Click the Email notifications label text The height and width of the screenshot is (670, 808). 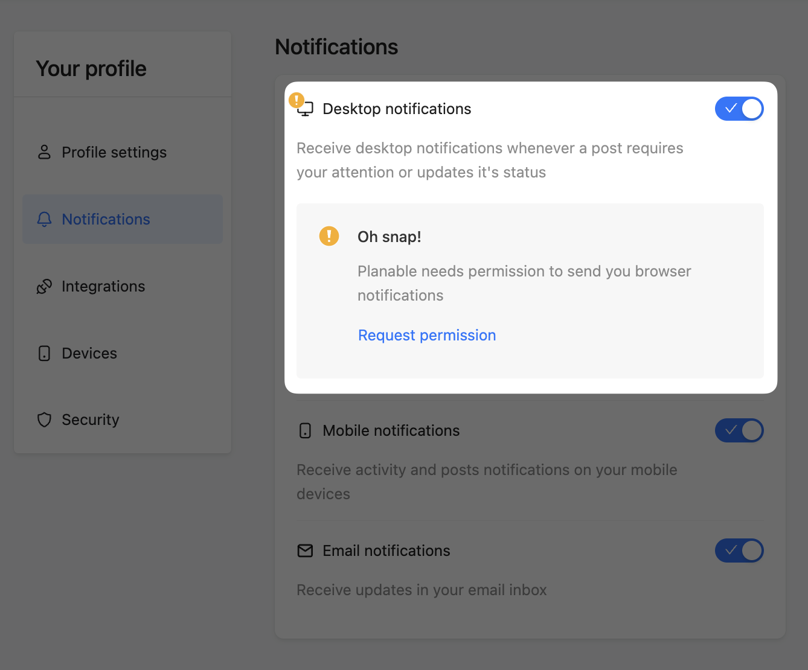point(386,550)
